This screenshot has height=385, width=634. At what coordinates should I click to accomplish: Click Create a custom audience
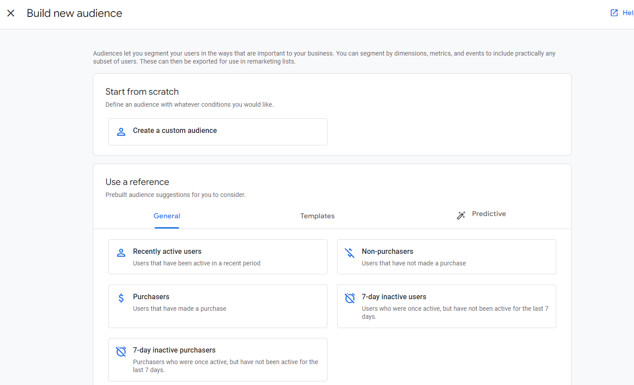[218, 132]
